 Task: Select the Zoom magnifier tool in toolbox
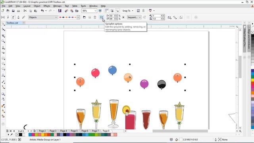pyautogui.click(x=3, y=41)
